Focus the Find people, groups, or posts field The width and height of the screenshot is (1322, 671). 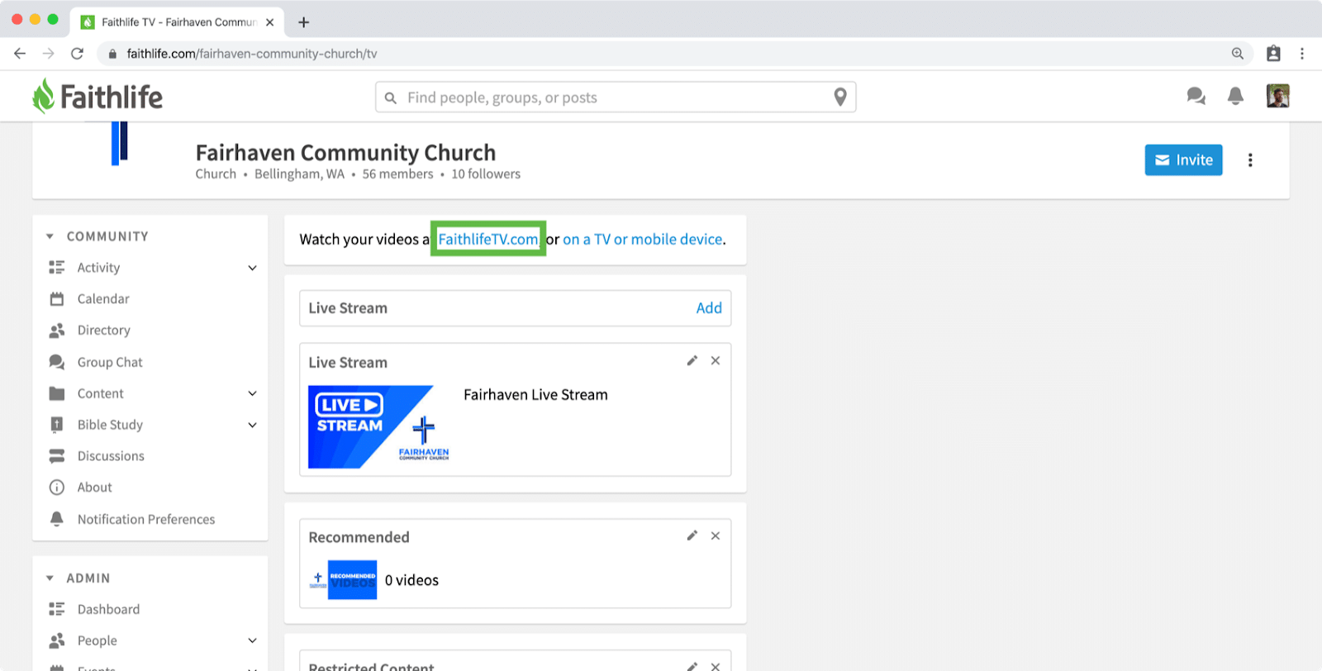click(616, 98)
